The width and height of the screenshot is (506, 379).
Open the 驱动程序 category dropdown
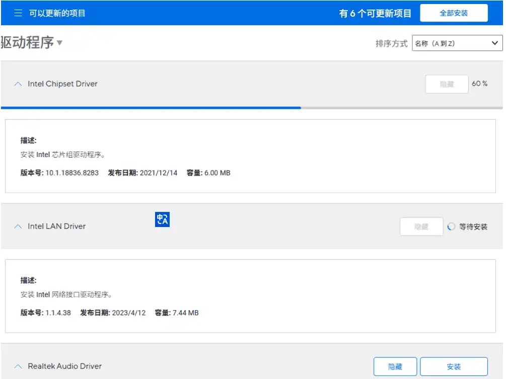tap(31, 42)
